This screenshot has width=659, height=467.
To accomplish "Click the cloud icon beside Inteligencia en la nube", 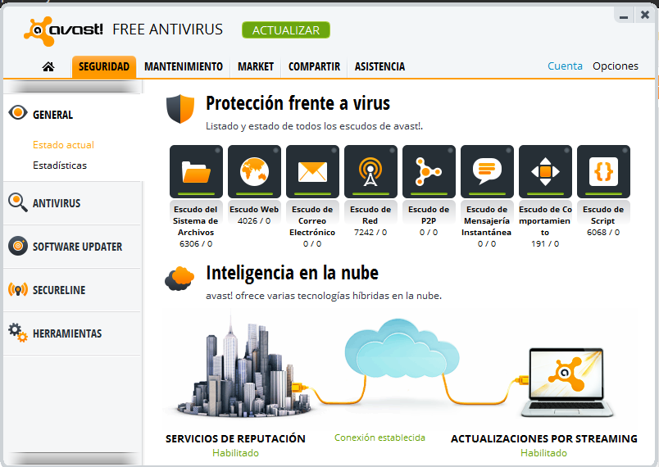I will pos(180,279).
